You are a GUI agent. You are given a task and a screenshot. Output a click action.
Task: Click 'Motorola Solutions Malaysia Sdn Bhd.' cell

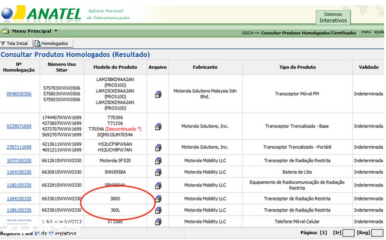coord(205,94)
